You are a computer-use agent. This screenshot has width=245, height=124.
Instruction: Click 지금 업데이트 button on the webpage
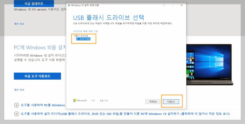point(34,3)
